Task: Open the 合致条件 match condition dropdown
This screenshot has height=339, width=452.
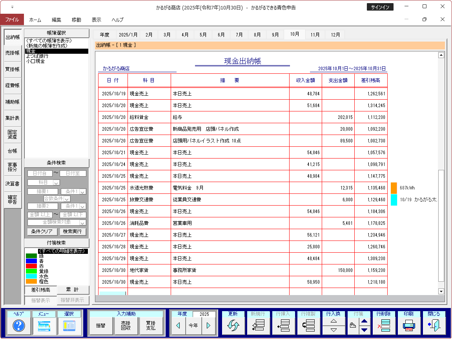Action: (x=67, y=199)
